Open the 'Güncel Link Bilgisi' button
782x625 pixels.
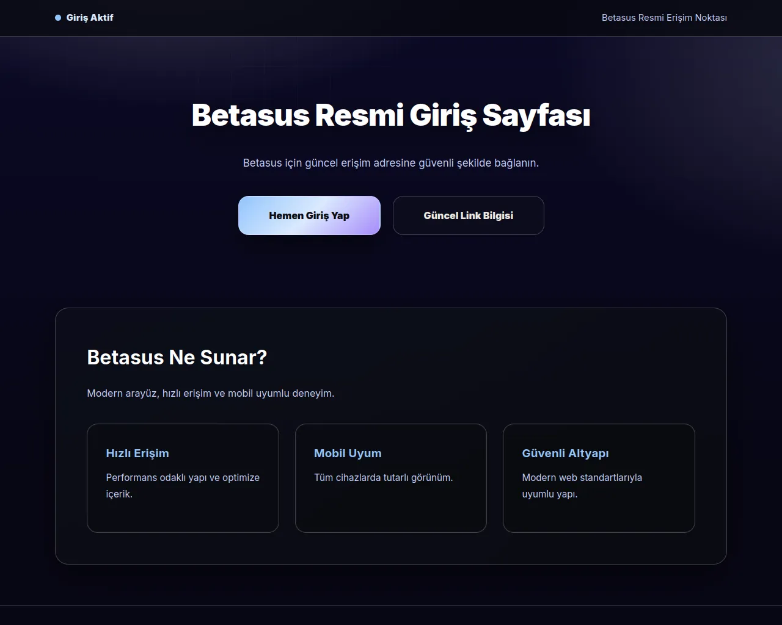tap(468, 215)
